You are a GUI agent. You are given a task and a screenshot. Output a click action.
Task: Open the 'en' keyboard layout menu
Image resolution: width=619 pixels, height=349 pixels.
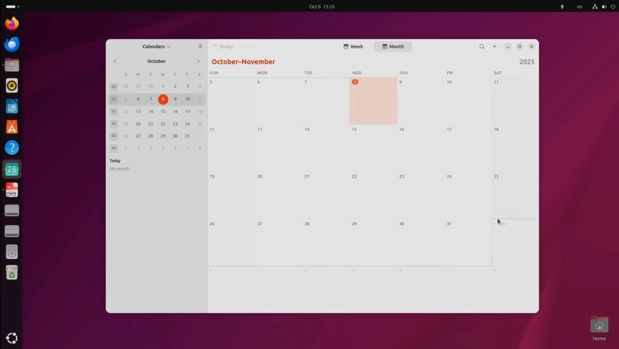coord(580,7)
